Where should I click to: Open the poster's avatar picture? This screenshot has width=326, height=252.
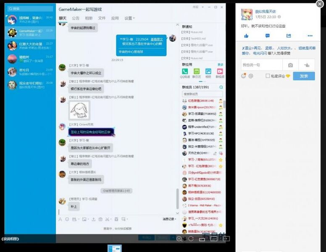pos(247,14)
